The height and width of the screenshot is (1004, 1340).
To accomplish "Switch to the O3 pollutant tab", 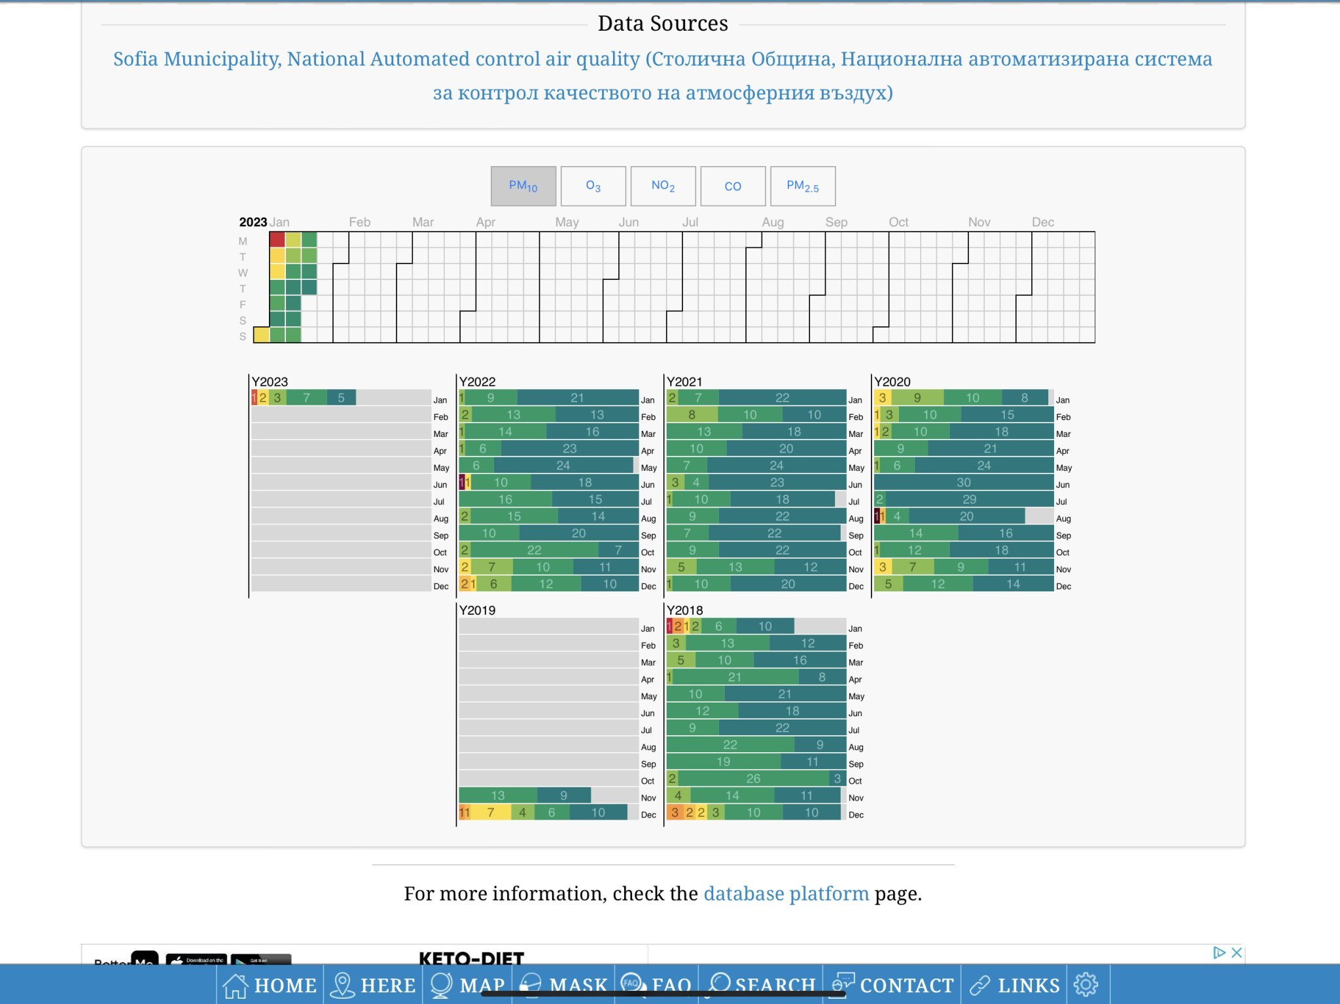I will 593,186.
